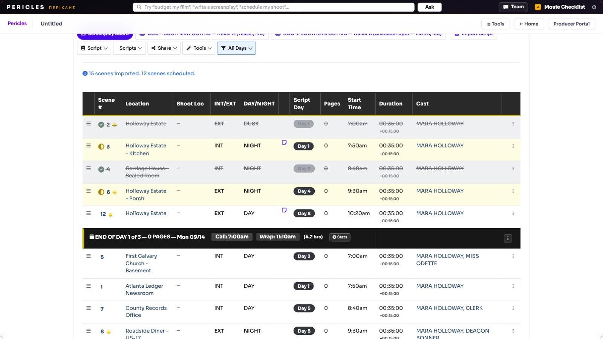The height and width of the screenshot is (339, 603).
Task: Click the Day 3 badge for scene 5
Action: coord(304,257)
